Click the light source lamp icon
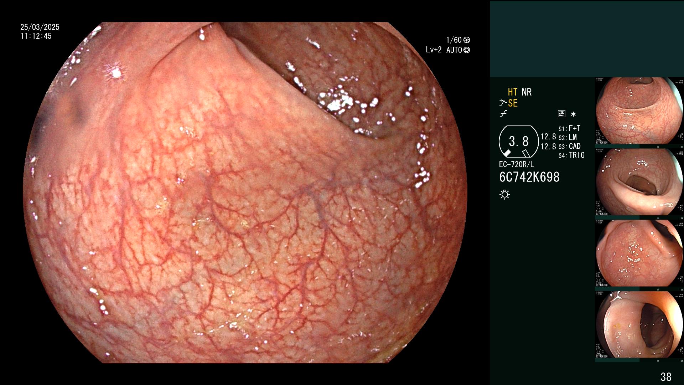The image size is (684, 385). click(x=505, y=194)
